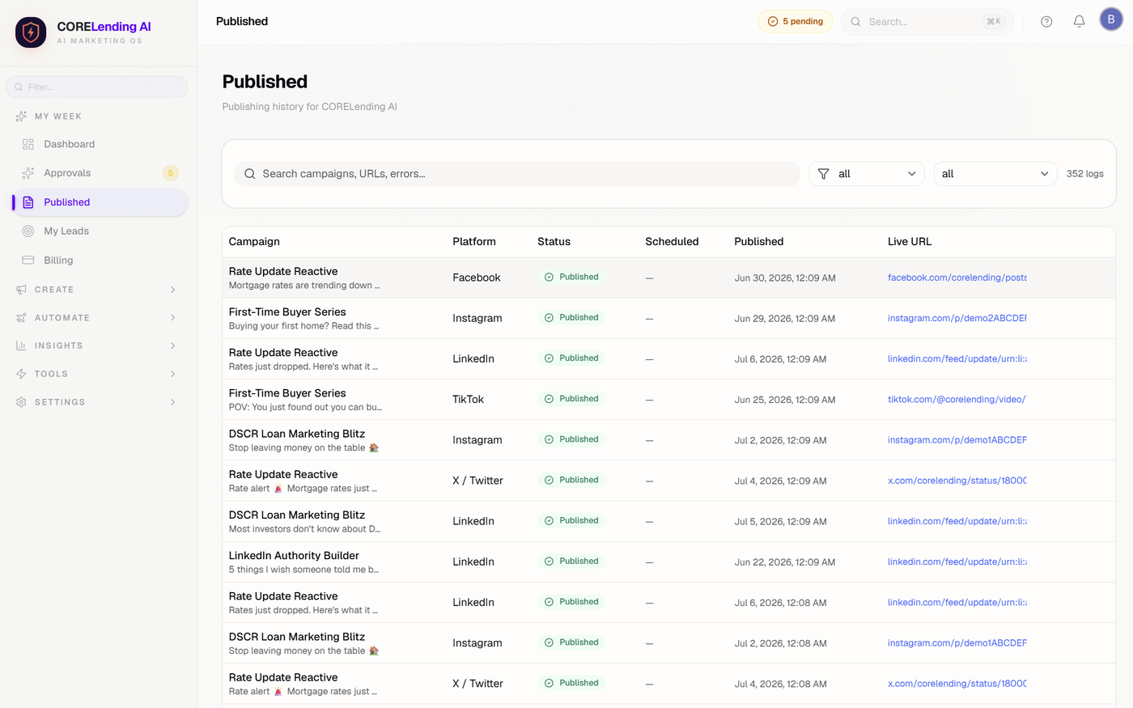Click the Tools lightning icon

tap(21, 374)
